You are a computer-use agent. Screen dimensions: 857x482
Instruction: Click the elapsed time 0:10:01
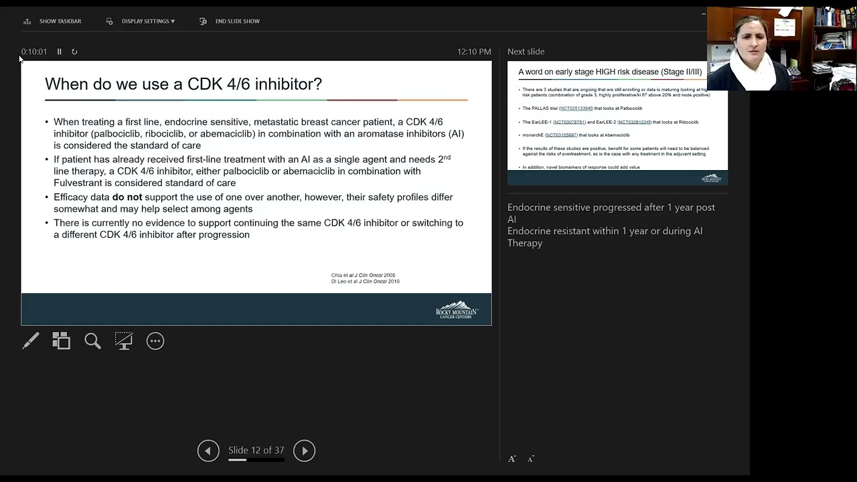pos(34,52)
